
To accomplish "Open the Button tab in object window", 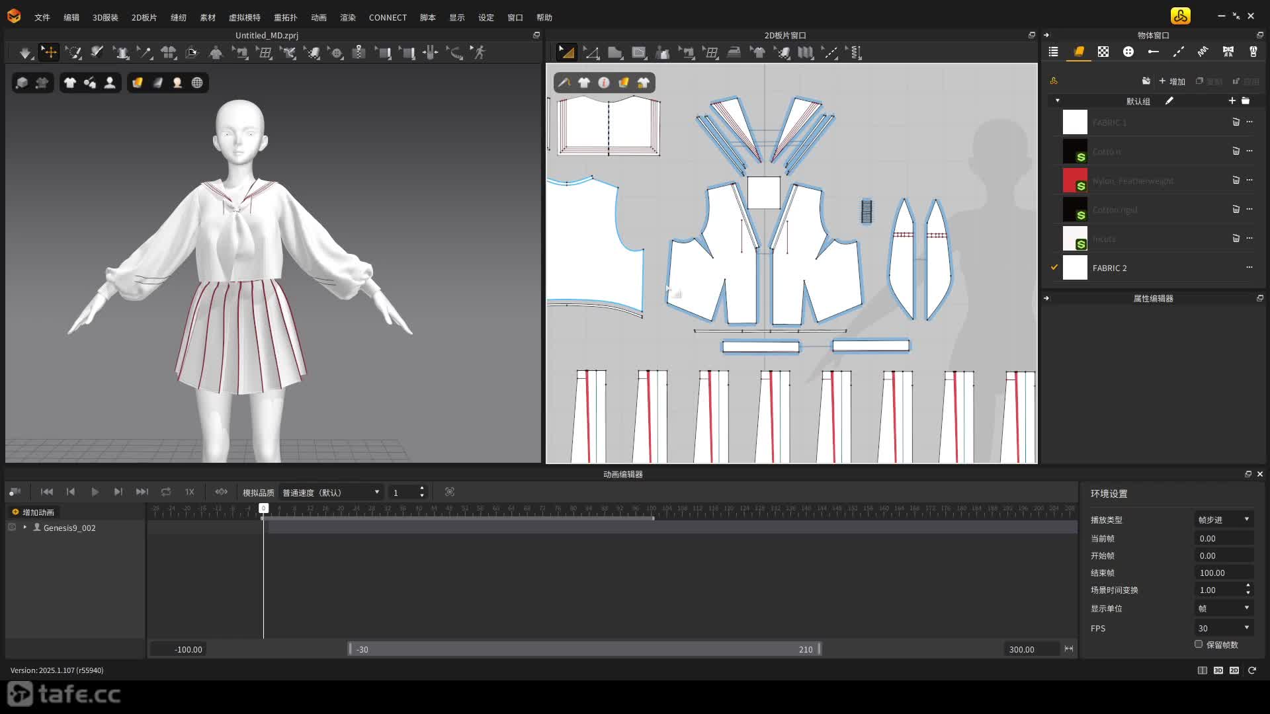I will pyautogui.click(x=1128, y=52).
